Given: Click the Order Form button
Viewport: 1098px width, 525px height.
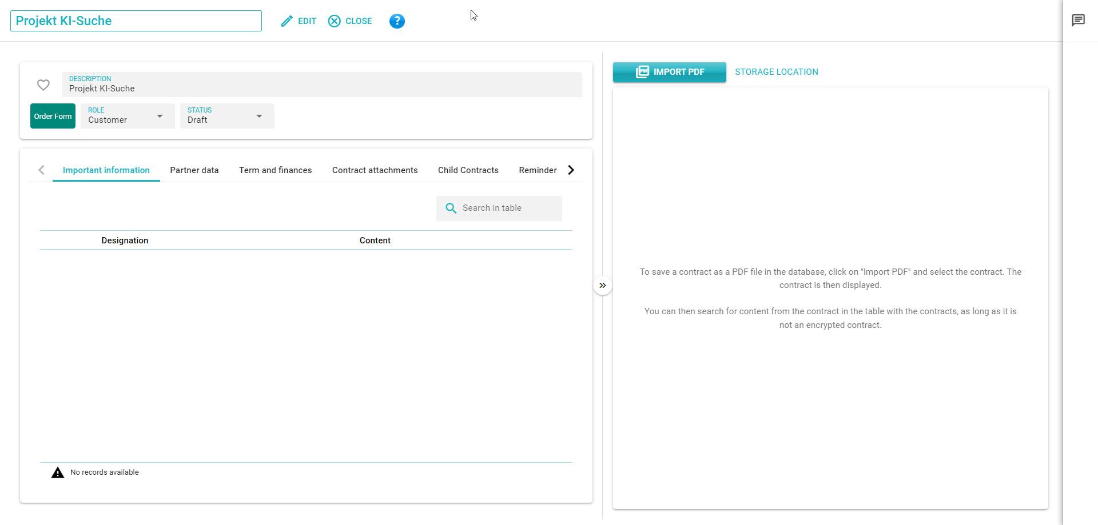Looking at the screenshot, I should tap(53, 116).
